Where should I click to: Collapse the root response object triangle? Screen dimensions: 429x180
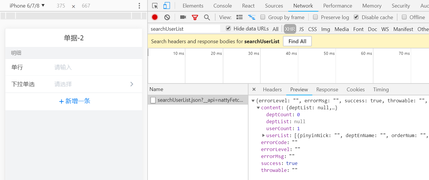point(253,101)
